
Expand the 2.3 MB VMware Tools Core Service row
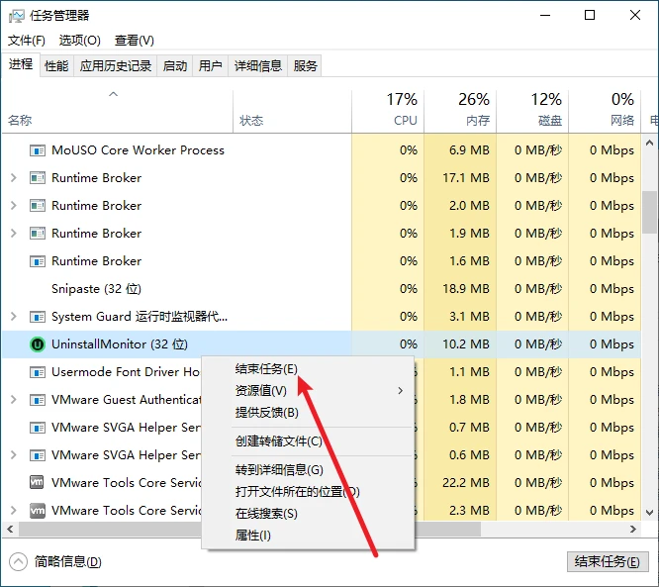click(x=14, y=511)
